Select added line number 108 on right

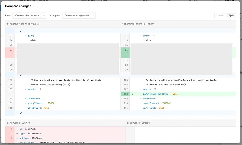pos(125,94)
